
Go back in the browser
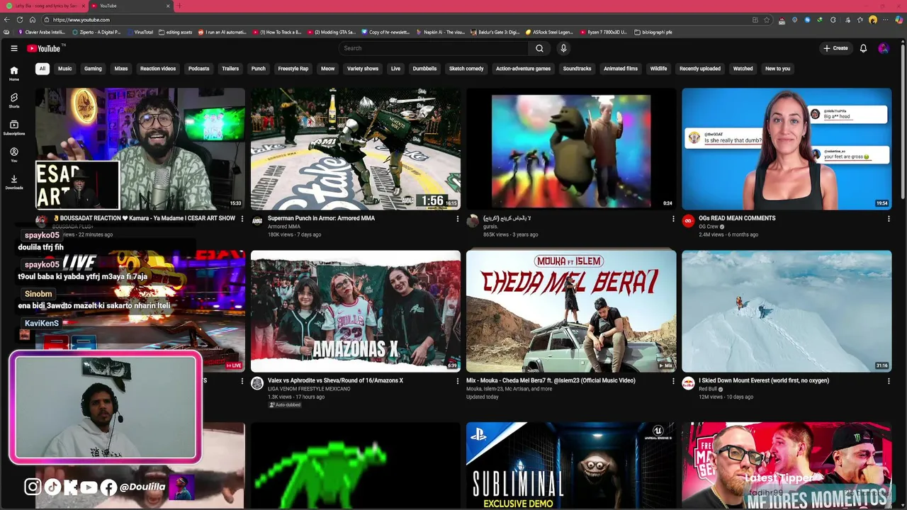click(7, 20)
